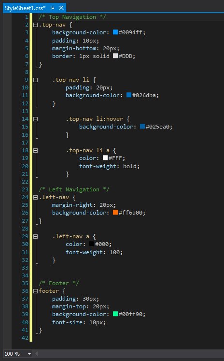
Task: Click the Top Navigation comment text
Action: [72, 17]
